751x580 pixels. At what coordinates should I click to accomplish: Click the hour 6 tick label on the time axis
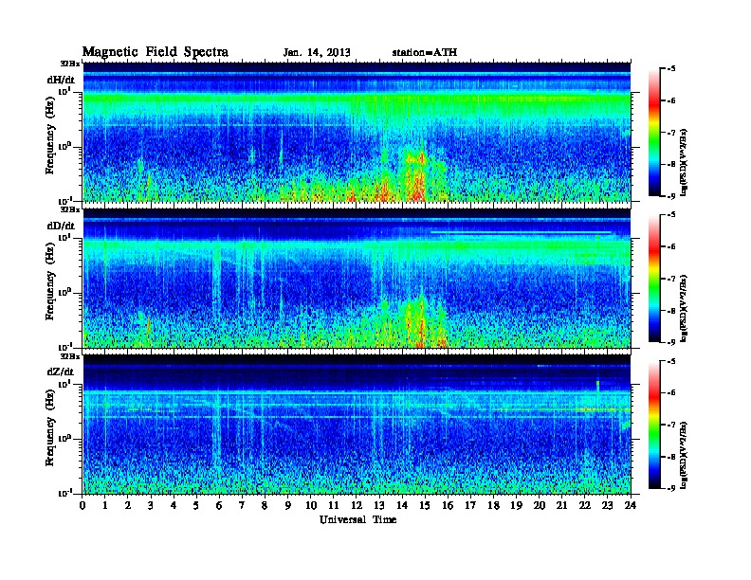[x=219, y=506]
